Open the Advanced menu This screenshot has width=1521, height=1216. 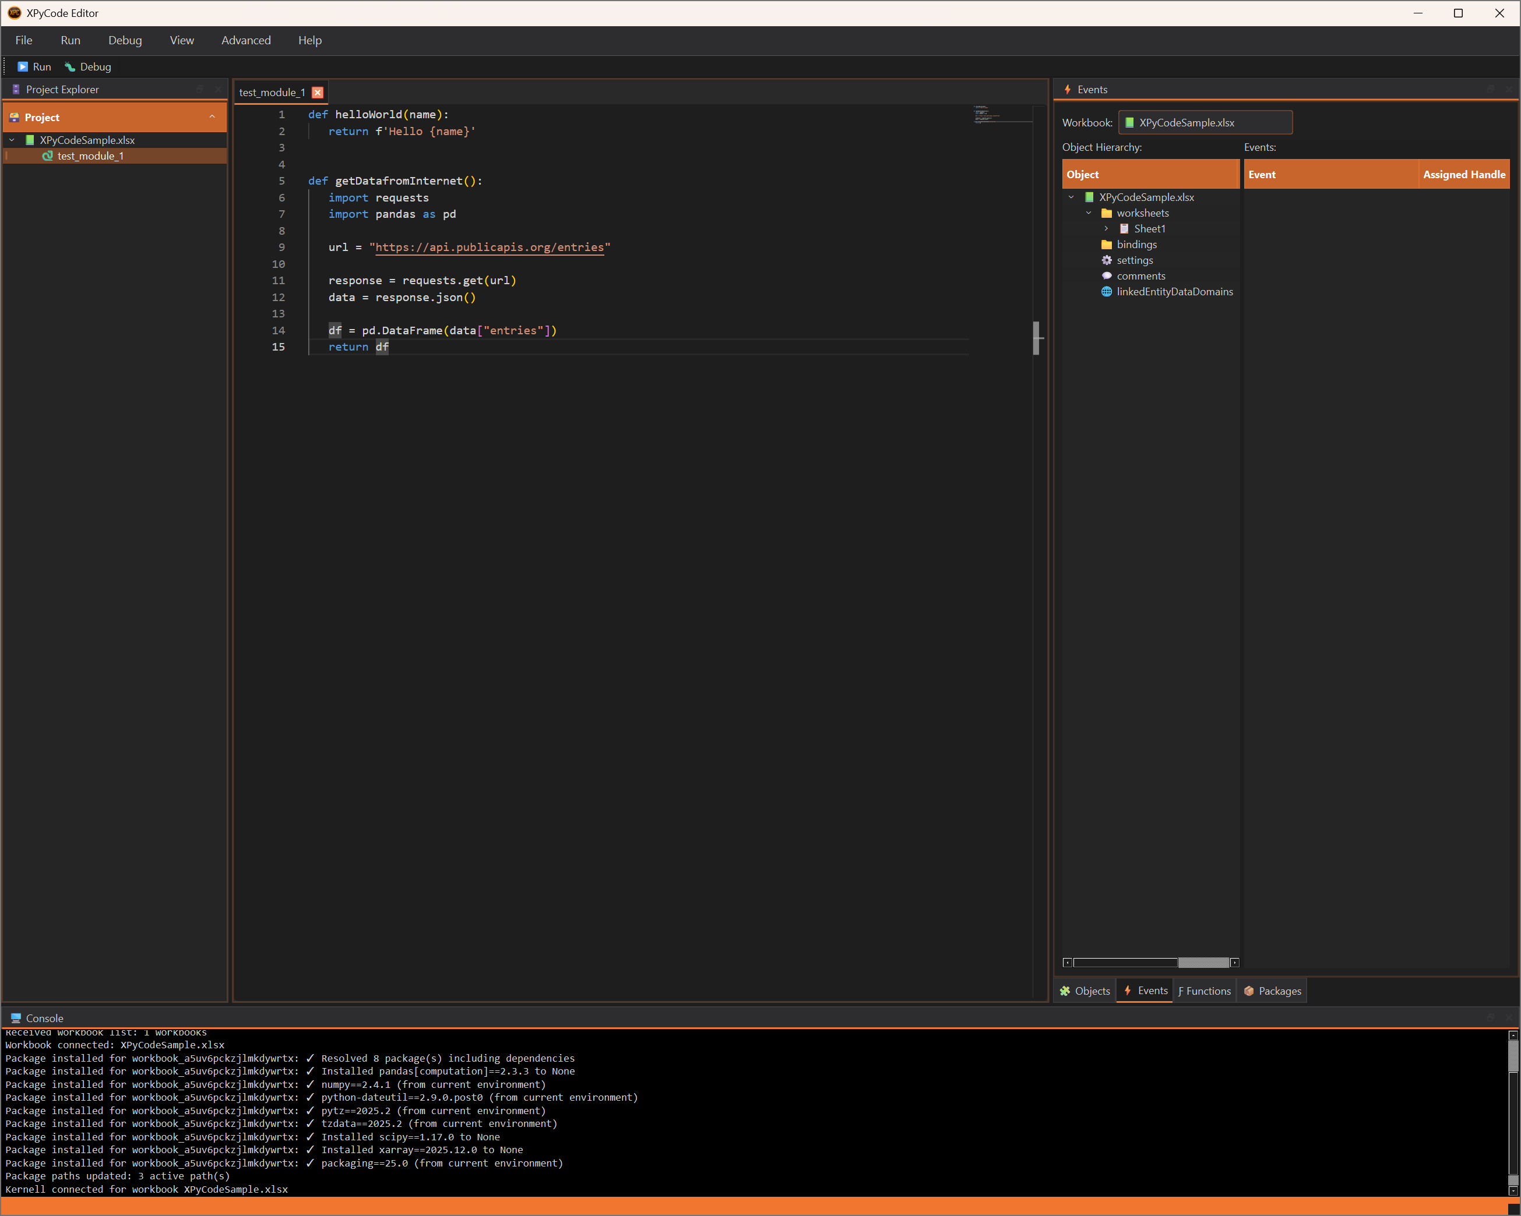click(x=245, y=40)
